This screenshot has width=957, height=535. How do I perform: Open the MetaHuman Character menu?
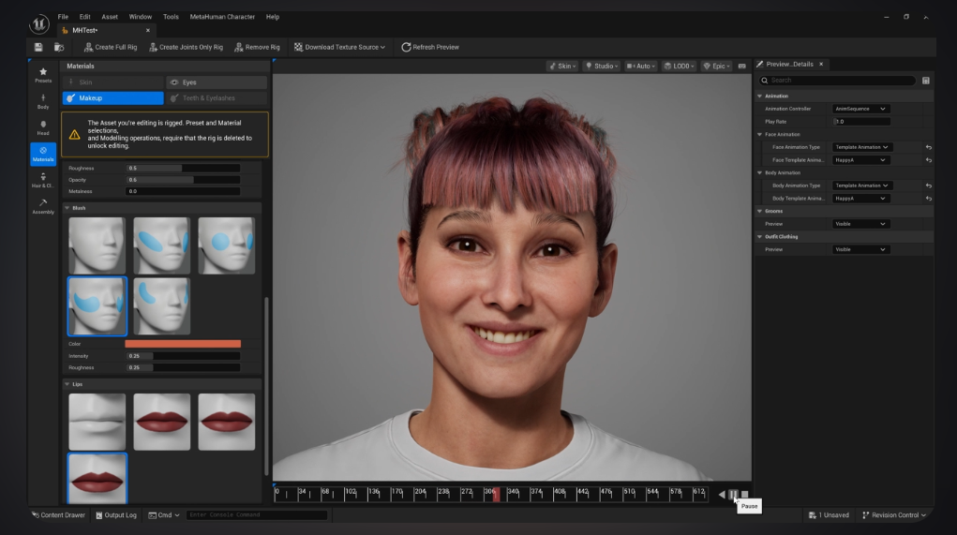point(222,17)
